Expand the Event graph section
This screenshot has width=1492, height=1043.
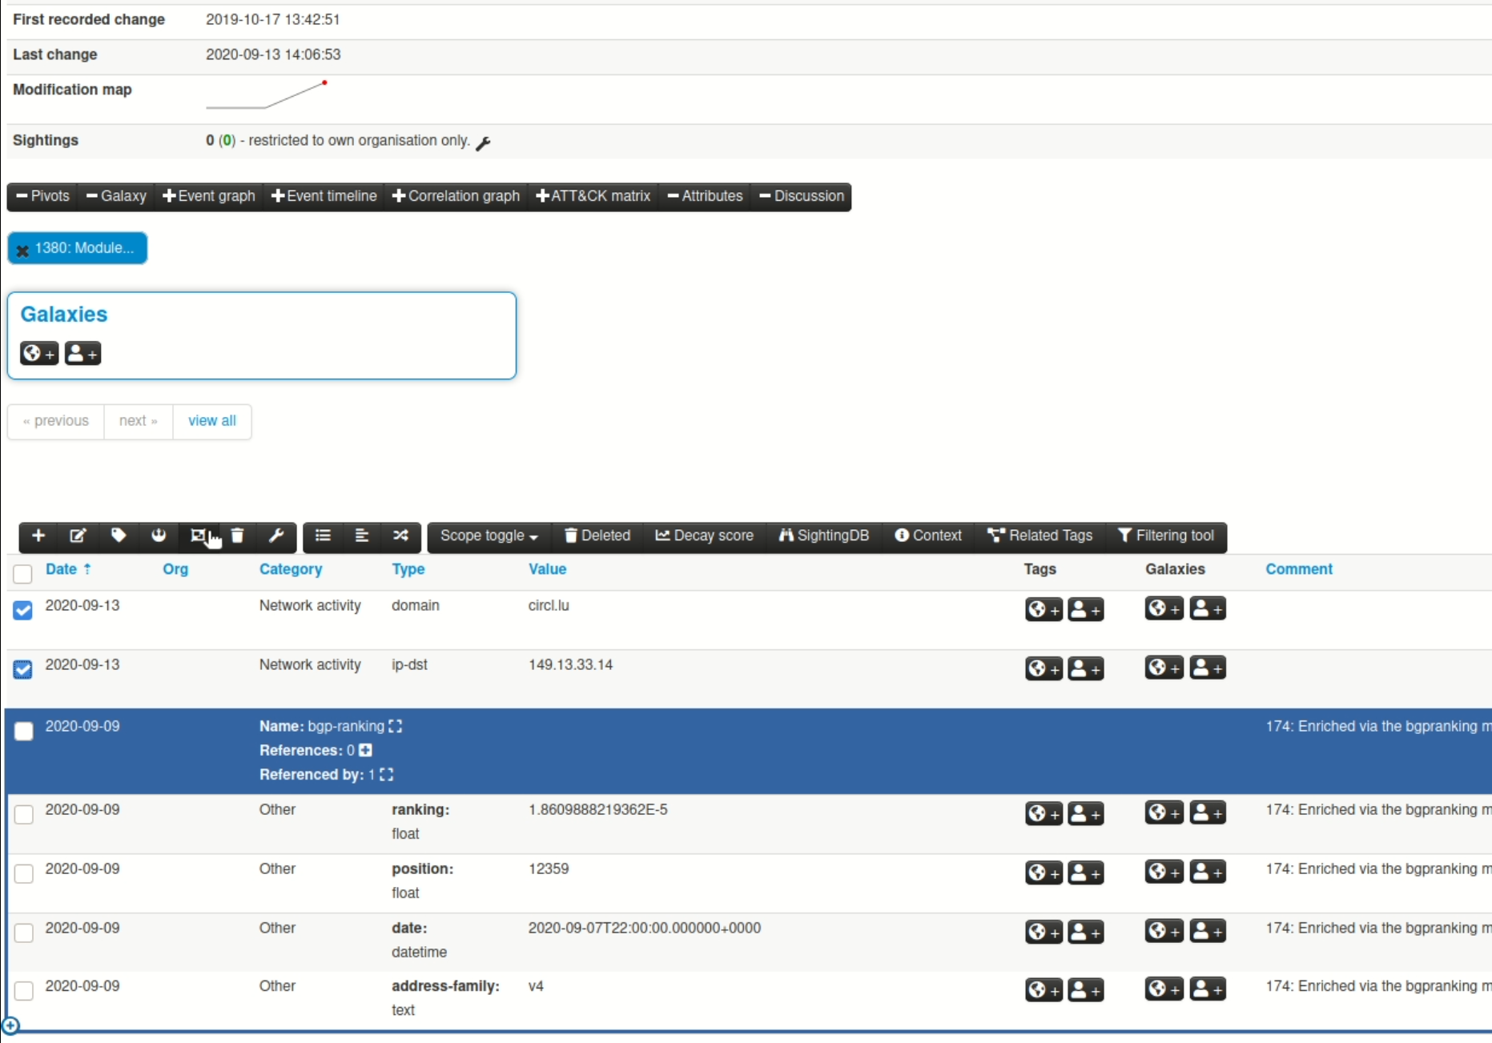coord(208,196)
